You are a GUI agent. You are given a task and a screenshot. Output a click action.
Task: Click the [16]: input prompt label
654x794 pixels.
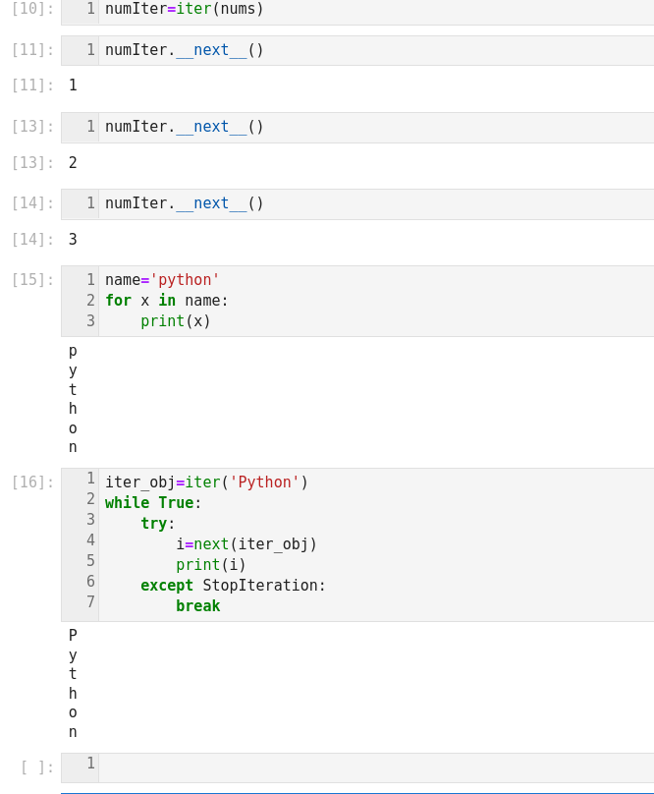coord(32,482)
